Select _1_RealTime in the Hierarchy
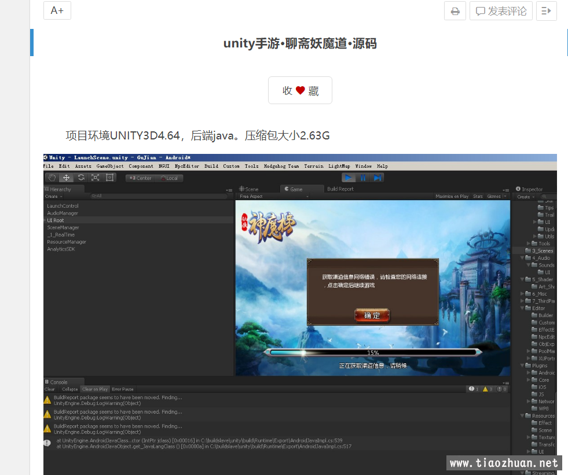Image resolution: width=568 pixels, height=475 pixels. (61, 235)
